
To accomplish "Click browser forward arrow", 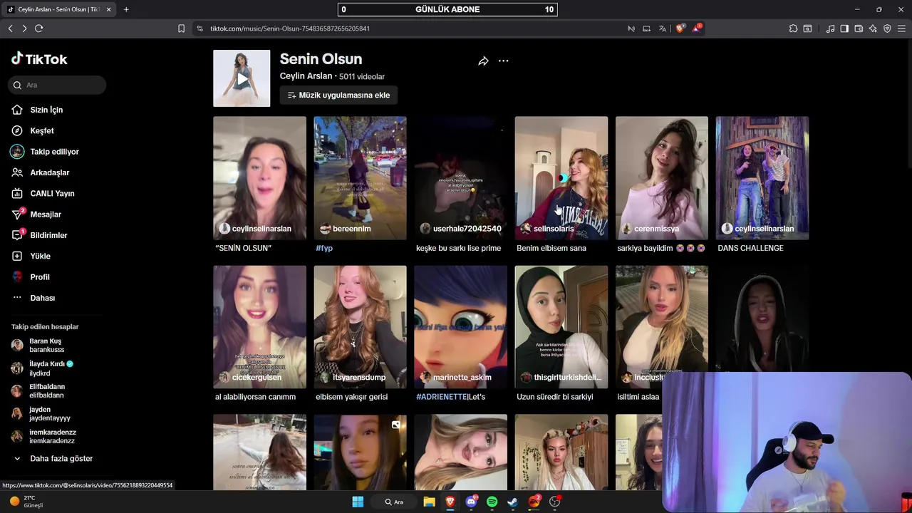I will (x=24, y=28).
